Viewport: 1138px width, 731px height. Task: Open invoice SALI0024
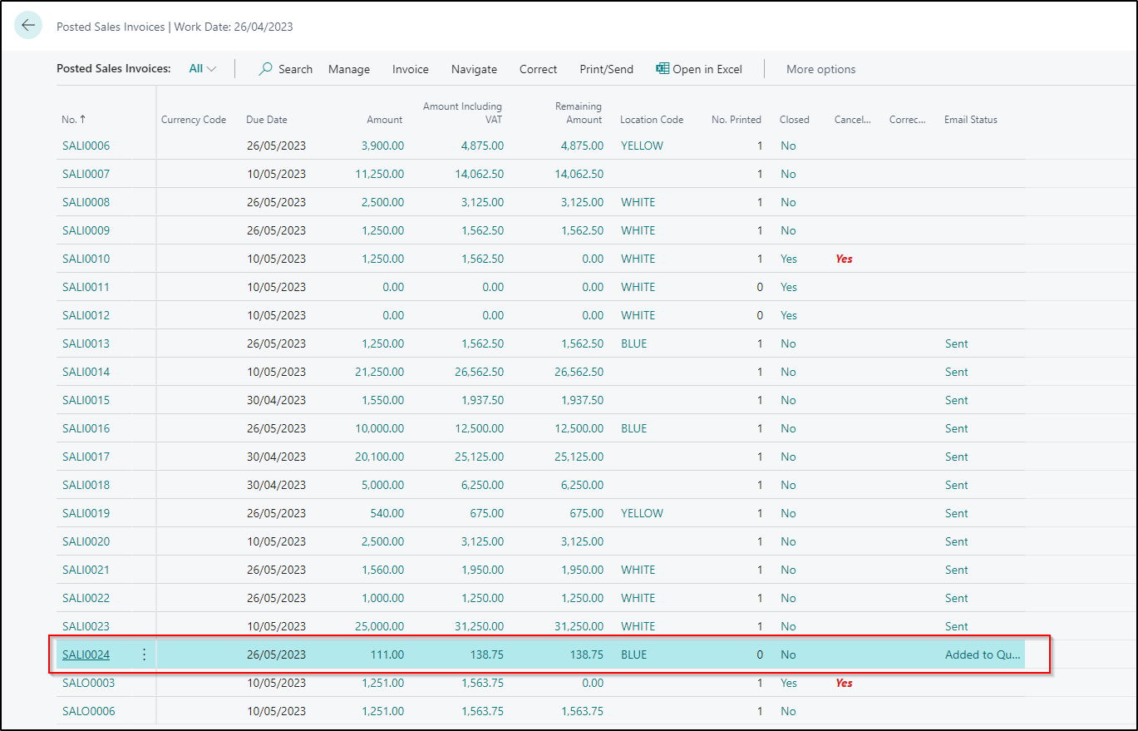coord(86,654)
